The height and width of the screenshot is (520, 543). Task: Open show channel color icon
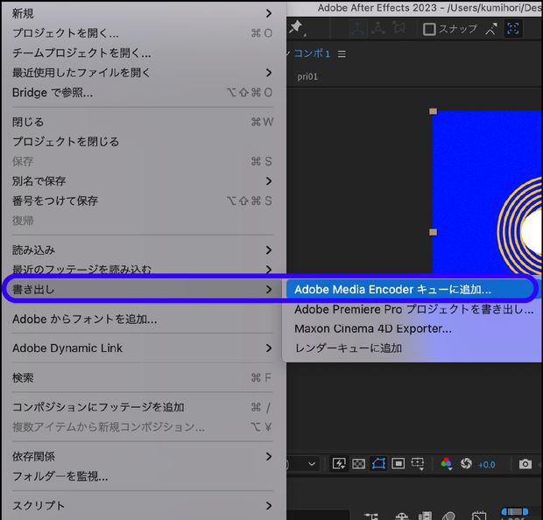pyautogui.click(x=447, y=464)
